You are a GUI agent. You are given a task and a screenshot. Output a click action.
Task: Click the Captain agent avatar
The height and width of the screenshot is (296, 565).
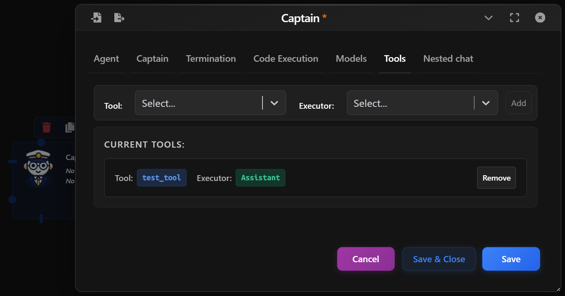37,168
